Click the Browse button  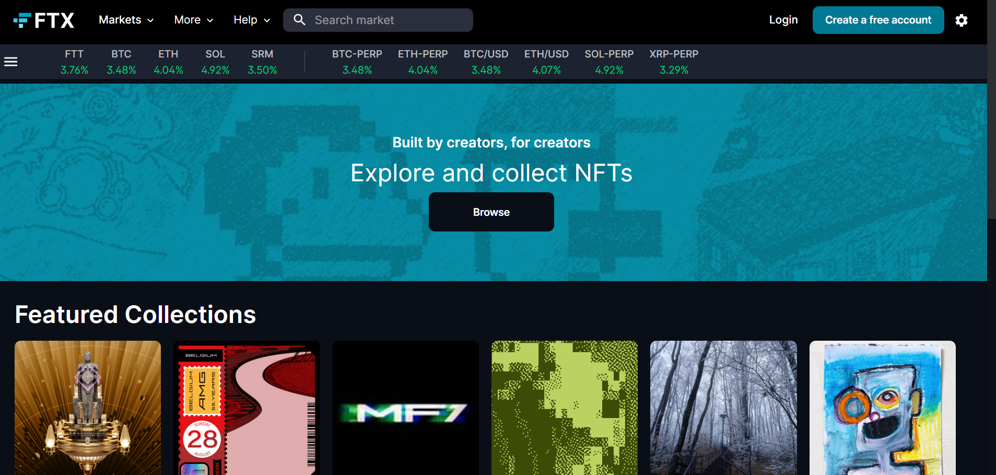pos(490,212)
